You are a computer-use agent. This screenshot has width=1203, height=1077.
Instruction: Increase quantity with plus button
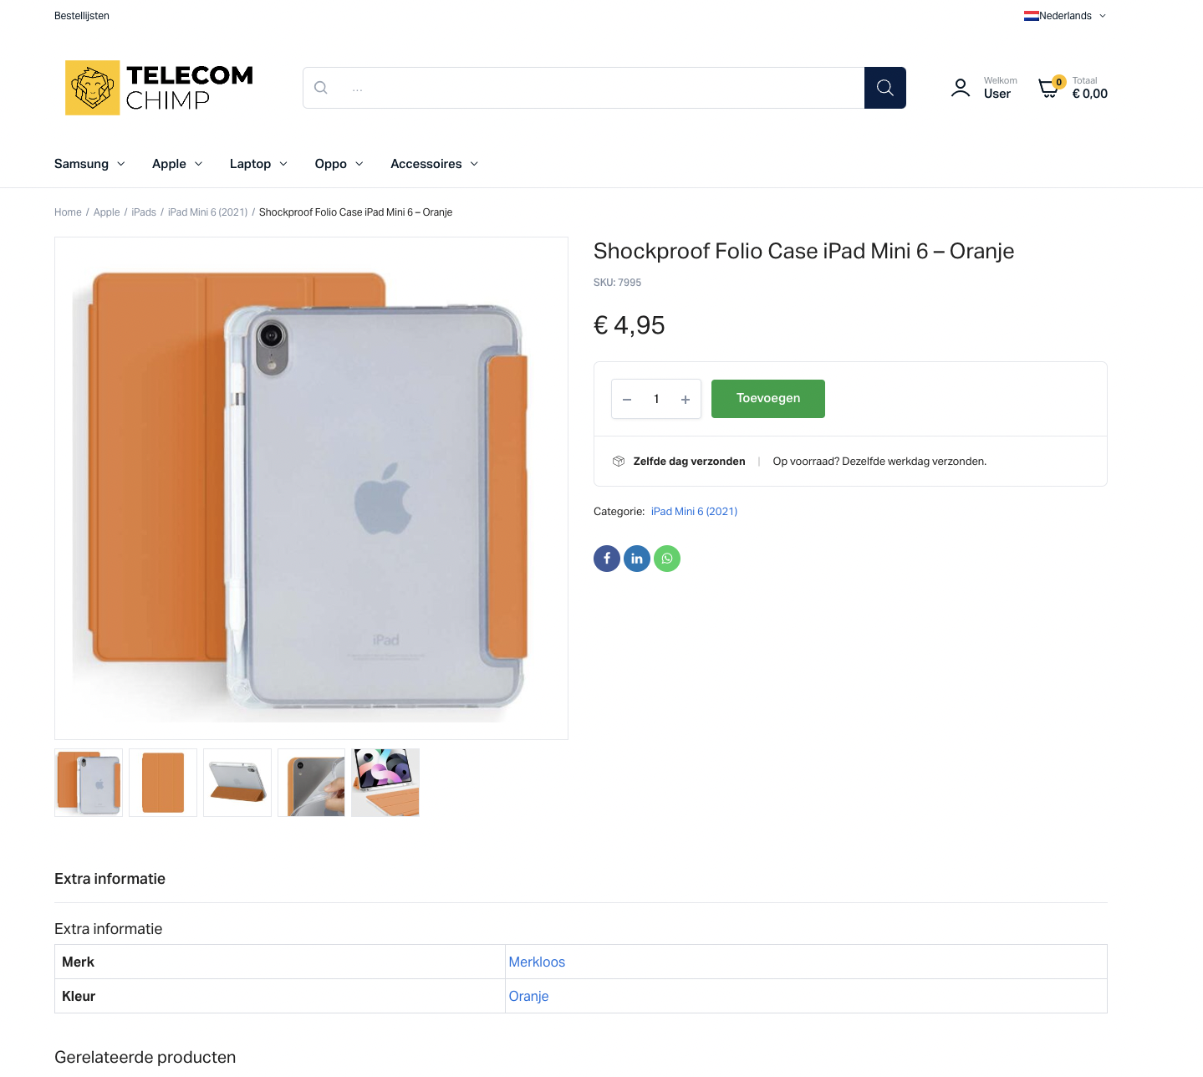click(x=686, y=400)
